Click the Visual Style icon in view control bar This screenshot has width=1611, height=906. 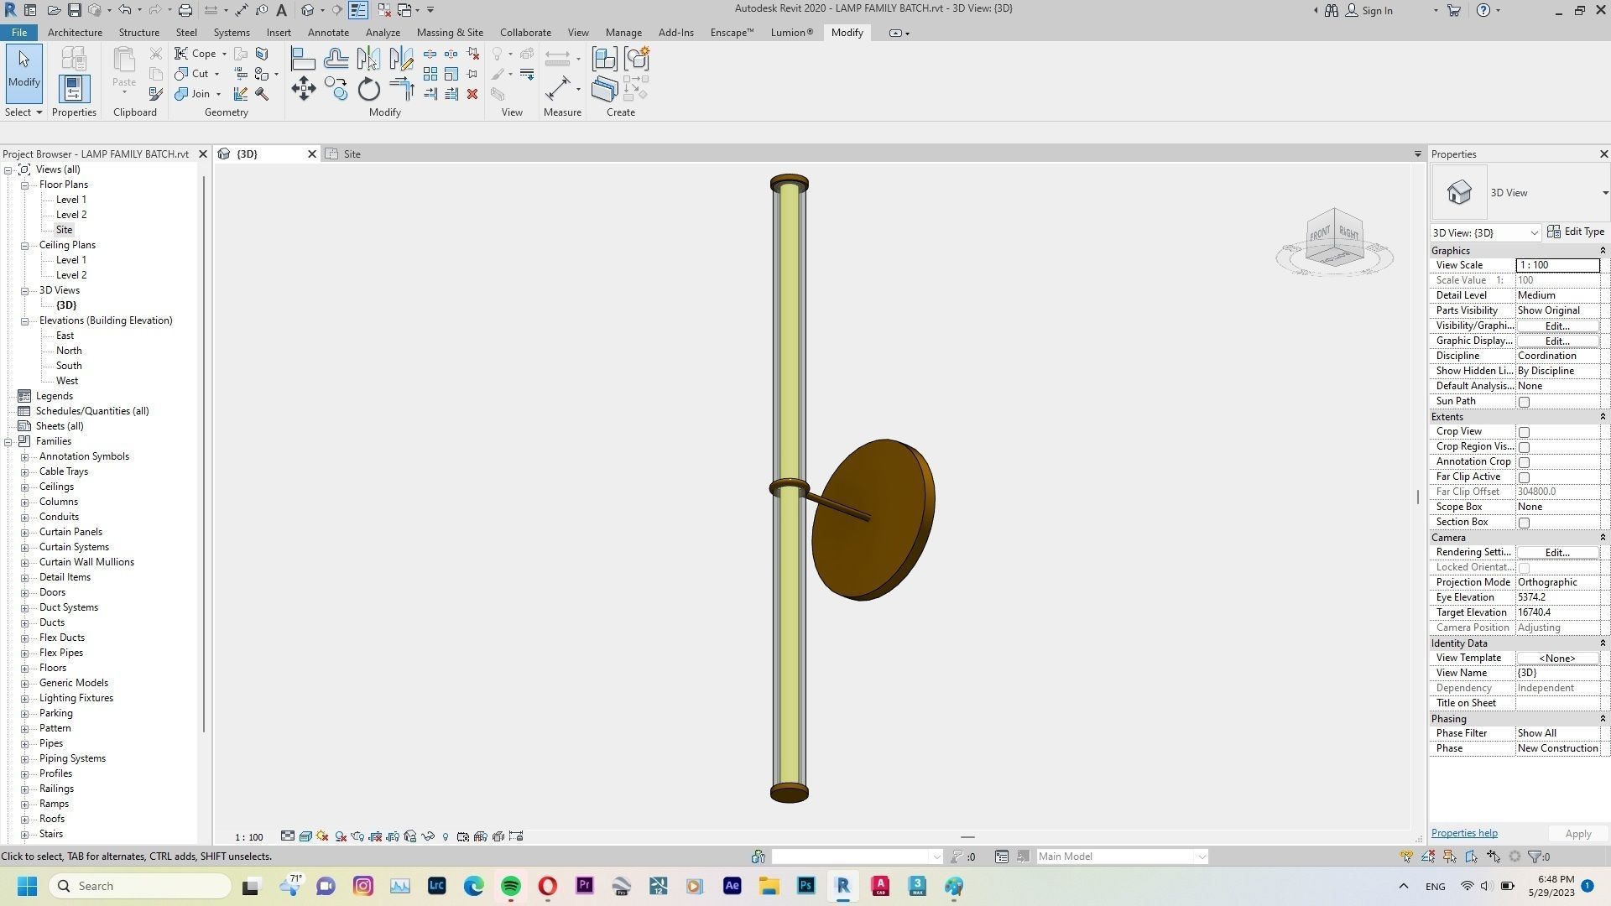[305, 836]
